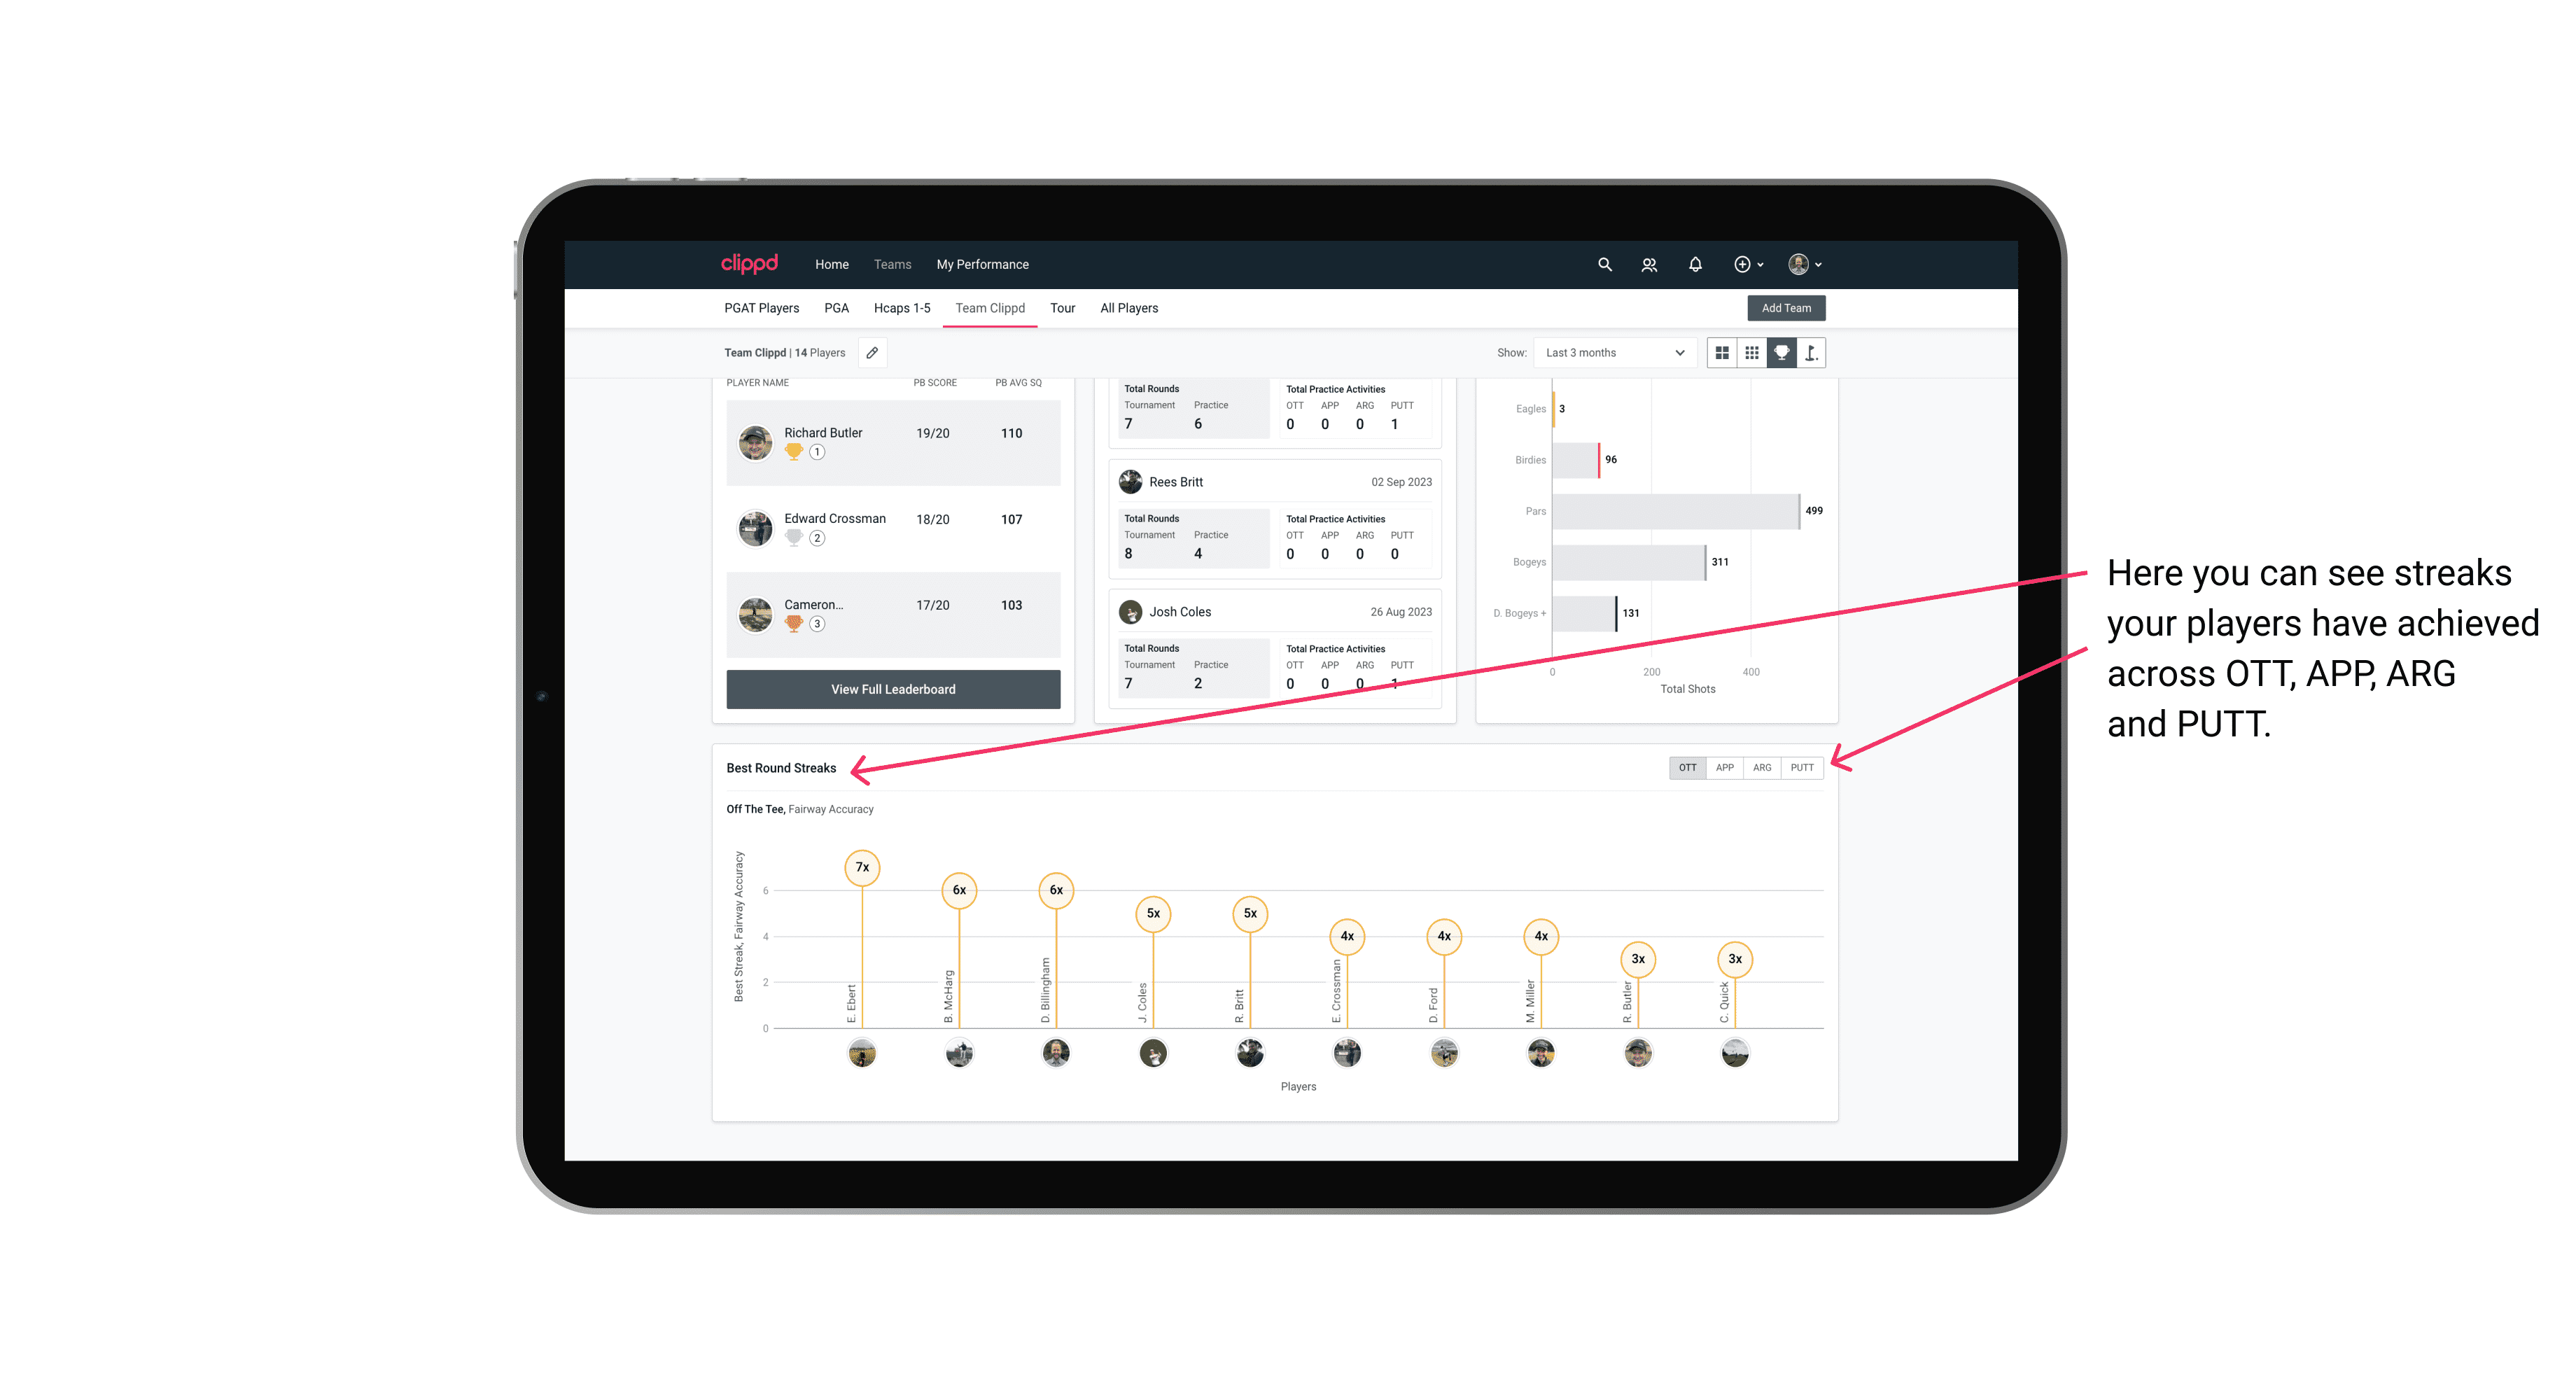Viewport: 2576px width, 1386px height.
Task: Enable notifications bell toggle
Action: (x=1693, y=265)
